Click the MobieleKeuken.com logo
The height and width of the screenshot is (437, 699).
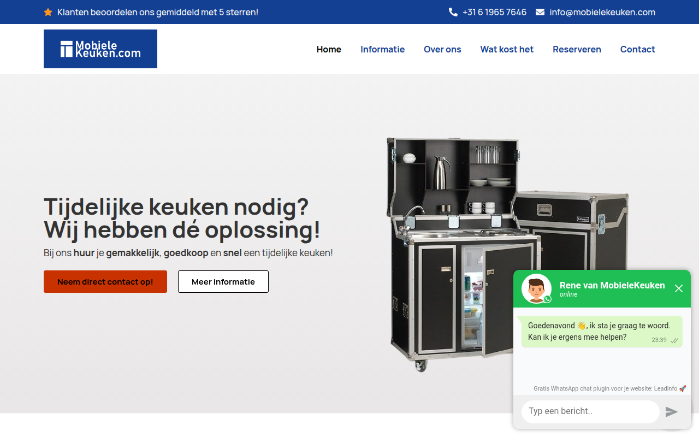pos(100,49)
